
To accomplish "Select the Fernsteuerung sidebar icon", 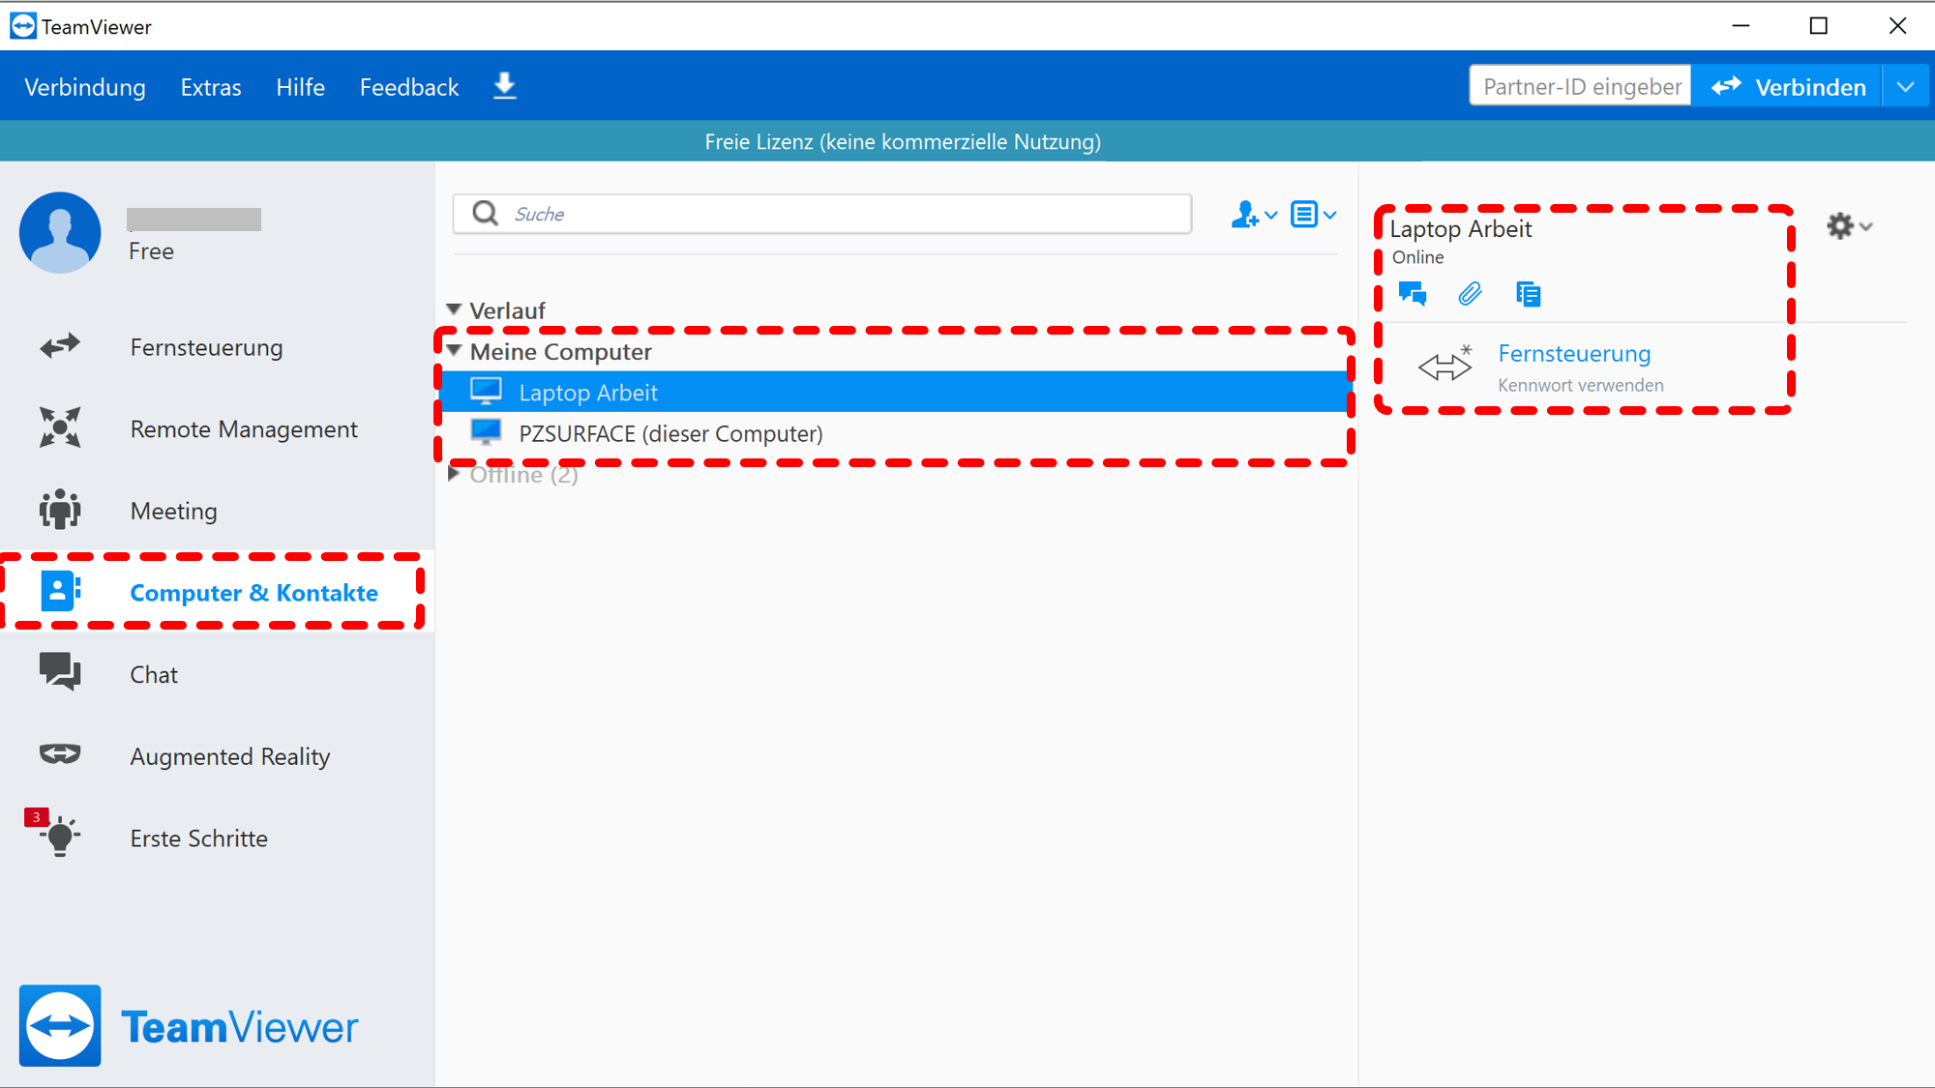I will [60, 346].
